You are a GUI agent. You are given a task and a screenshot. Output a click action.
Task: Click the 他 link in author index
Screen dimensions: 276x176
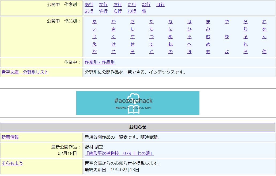[x=144, y=11]
